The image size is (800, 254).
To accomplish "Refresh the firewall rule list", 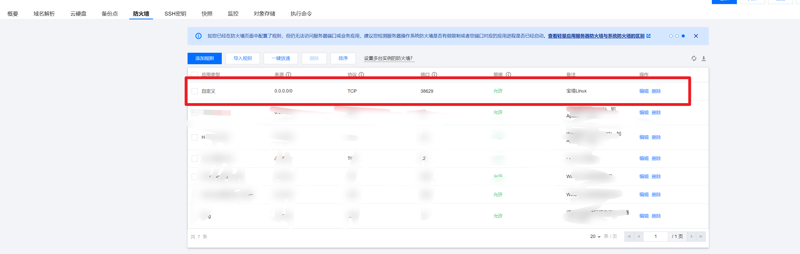I will [x=694, y=59].
